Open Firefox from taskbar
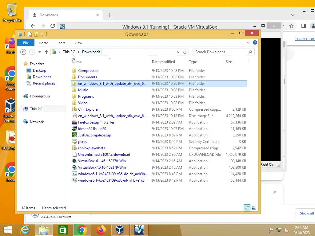The height and width of the screenshot is (236, 315). 101,230
